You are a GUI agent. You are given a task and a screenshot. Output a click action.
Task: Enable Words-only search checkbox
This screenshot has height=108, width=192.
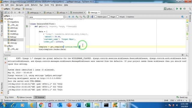tap(118, 17)
